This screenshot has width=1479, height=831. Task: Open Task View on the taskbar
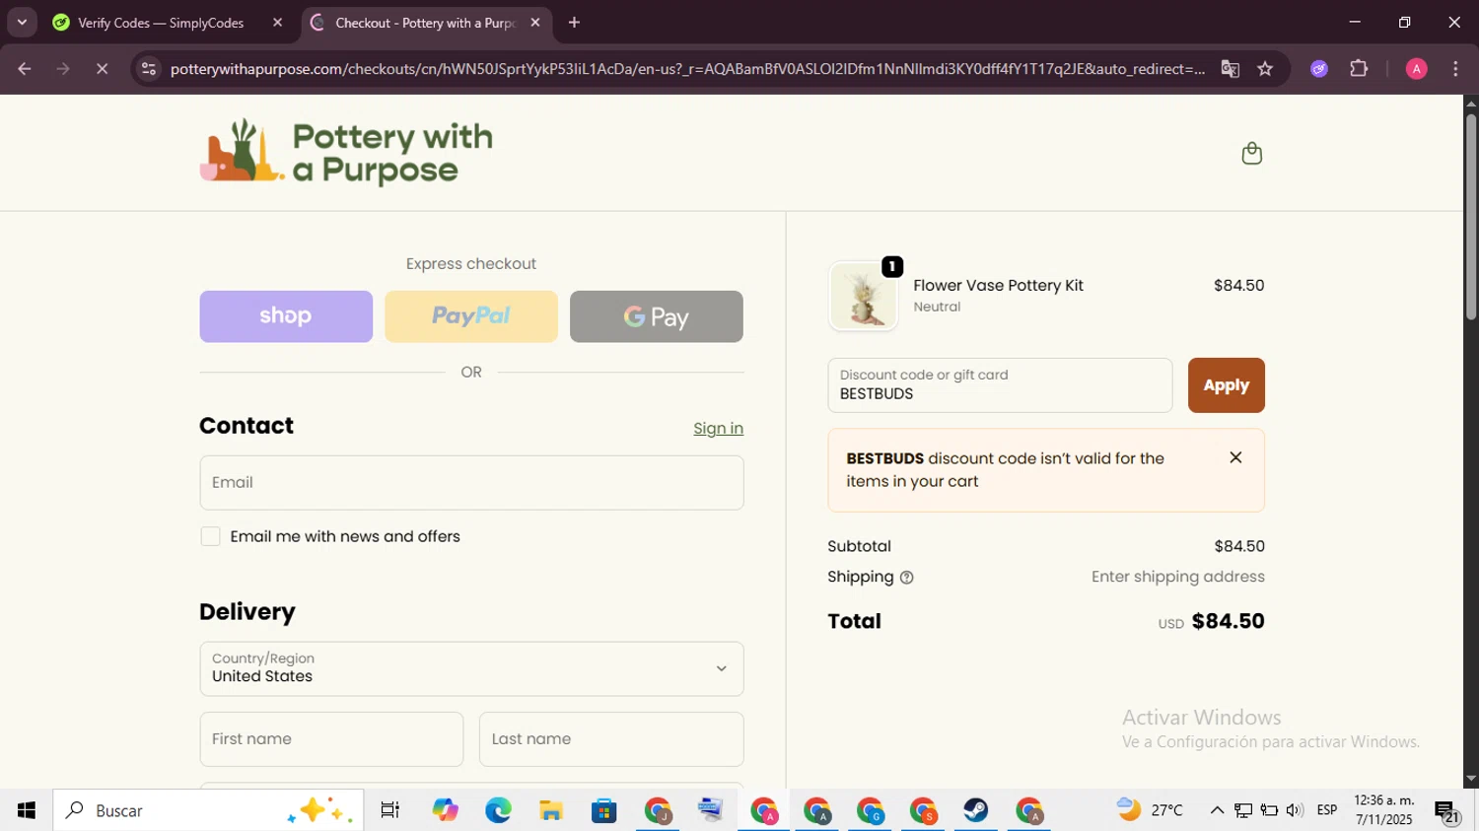pos(390,810)
